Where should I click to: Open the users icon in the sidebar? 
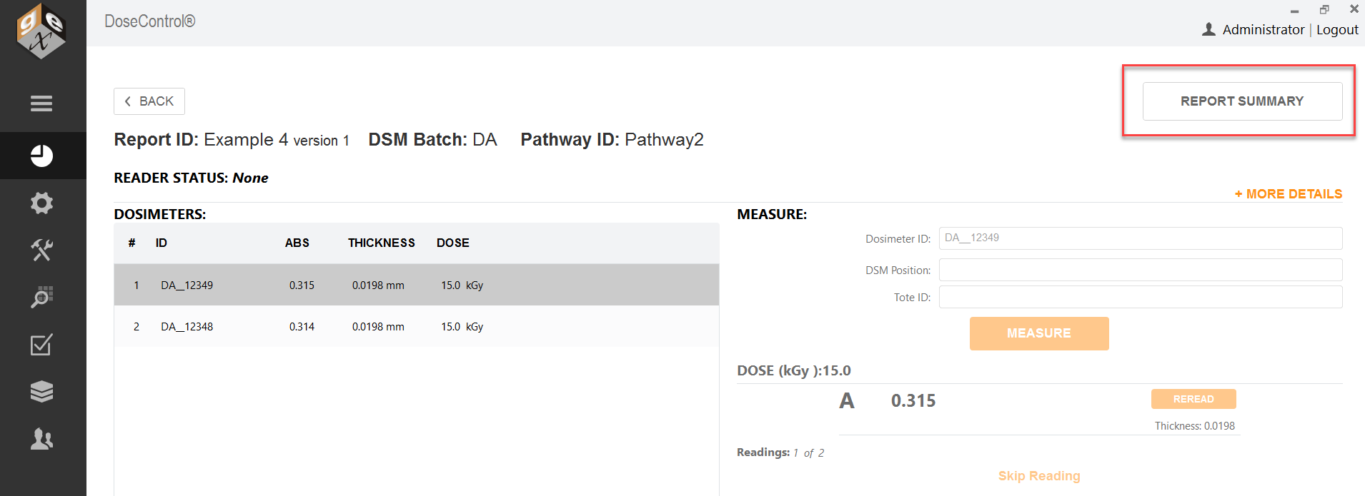[41, 439]
